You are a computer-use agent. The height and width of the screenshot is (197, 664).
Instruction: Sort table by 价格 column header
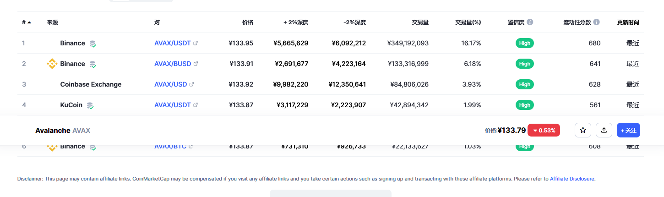coord(248,22)
